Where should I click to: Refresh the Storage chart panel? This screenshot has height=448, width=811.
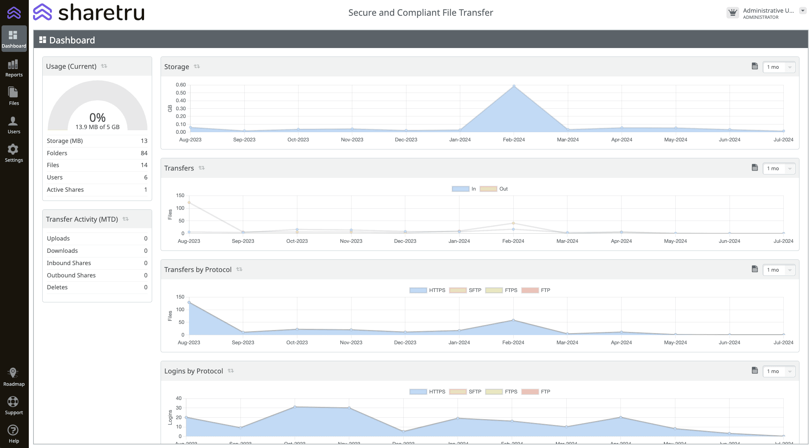click(197, 66)
